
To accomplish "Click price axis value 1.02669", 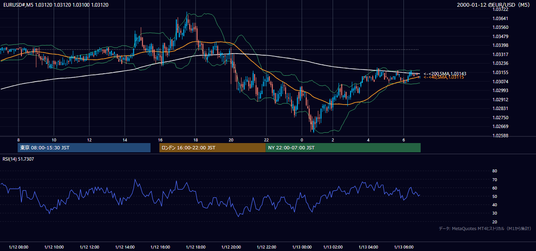I will (x=500, y=126).
